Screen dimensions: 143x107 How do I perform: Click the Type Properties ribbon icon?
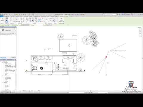(7, 18)
